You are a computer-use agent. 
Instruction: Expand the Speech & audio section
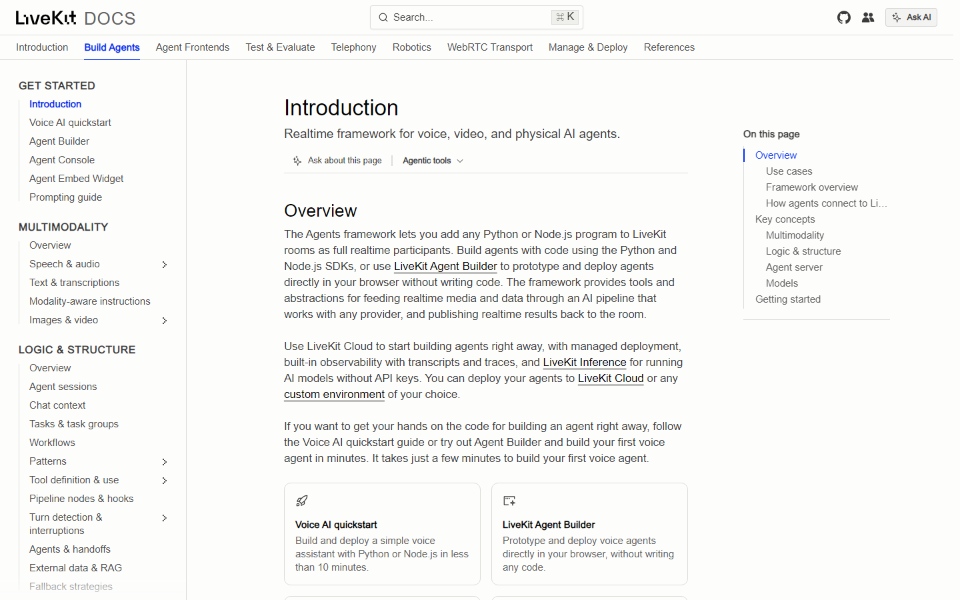[x=165, y=265]
